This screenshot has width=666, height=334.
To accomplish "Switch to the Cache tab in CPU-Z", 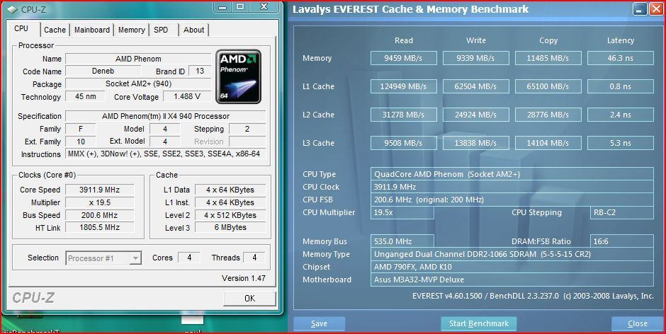I will [x=55, y=30].
